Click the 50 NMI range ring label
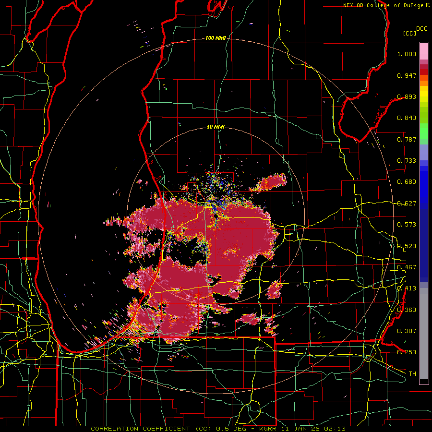The width and height of the screenshot is (432, 432). coord(216,127)
